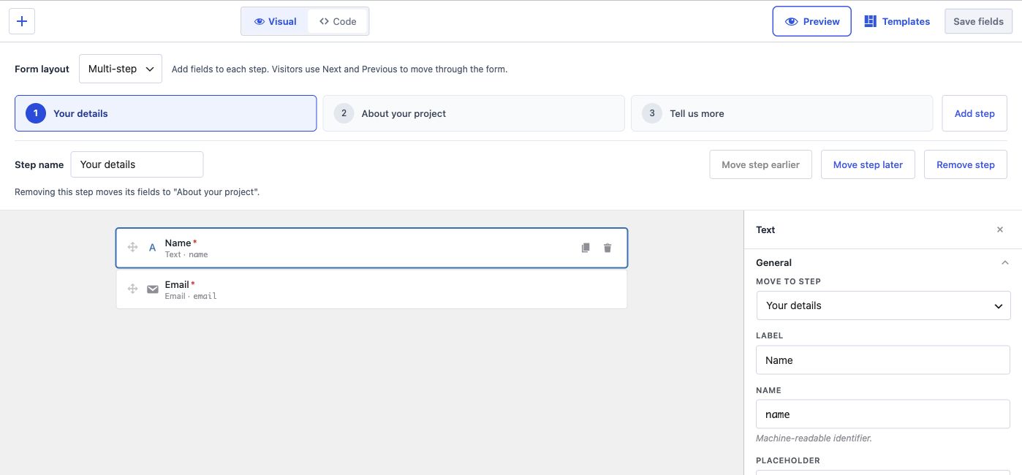Click the code brackets icon
Viewport: 1022px width, 475px height.
coord(324,21)
